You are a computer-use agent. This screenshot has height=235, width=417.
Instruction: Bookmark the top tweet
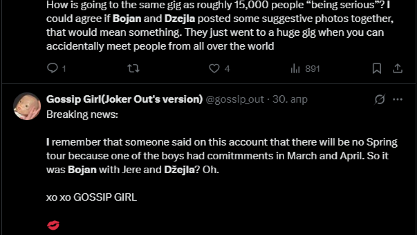[x=377, y=68]
